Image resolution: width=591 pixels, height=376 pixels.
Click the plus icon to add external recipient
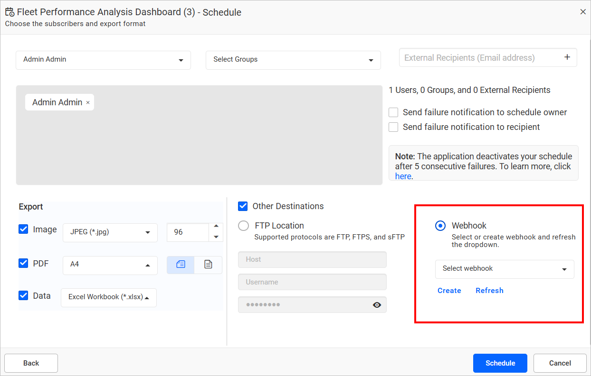coord(567,56)
